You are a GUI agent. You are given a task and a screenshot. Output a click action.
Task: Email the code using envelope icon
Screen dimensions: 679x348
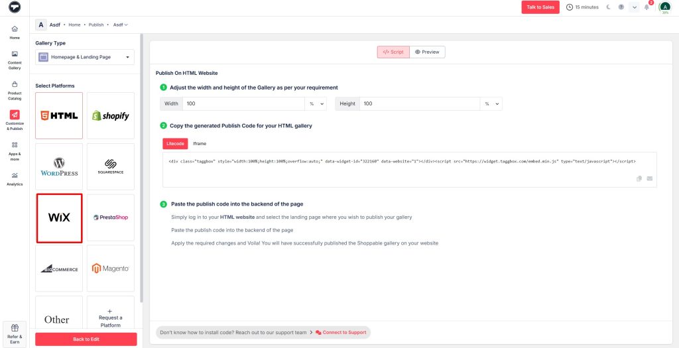pos(650,178)
